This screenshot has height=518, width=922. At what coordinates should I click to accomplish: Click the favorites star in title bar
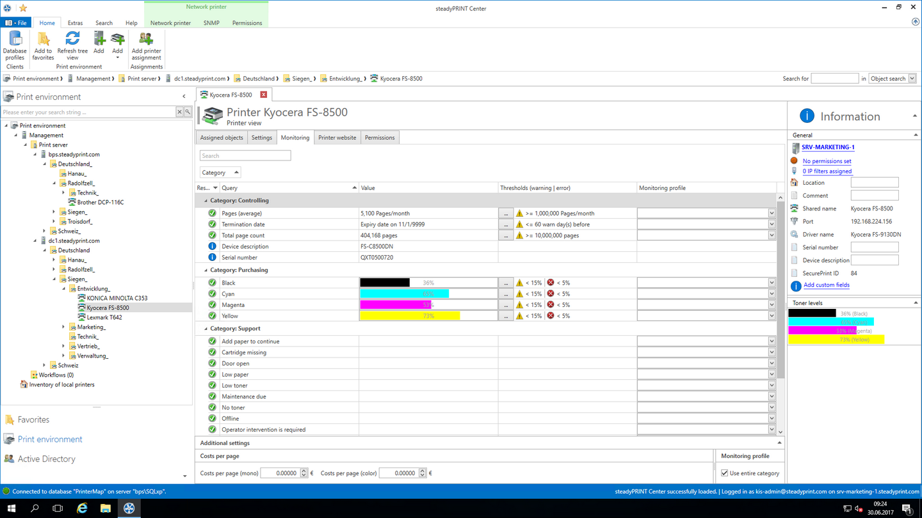pos(23,8)
